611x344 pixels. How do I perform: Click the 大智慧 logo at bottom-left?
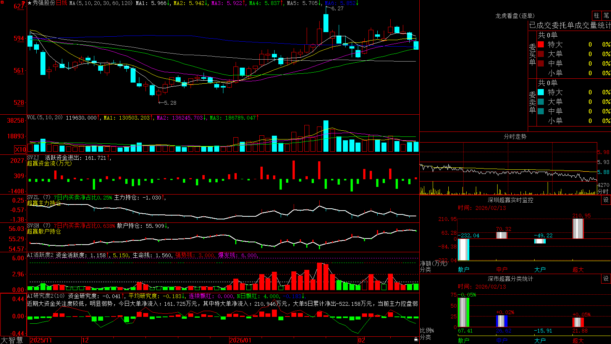12,340
